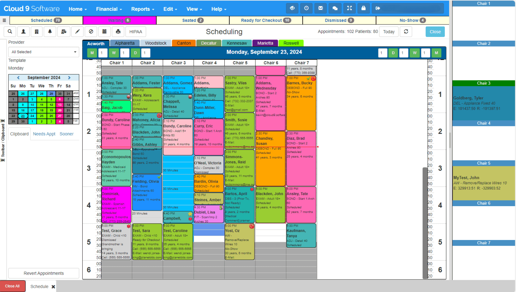Screen dimensions: 516x292
Task: Click the Revert Appointments button
Action: click(x=43, y=273)
